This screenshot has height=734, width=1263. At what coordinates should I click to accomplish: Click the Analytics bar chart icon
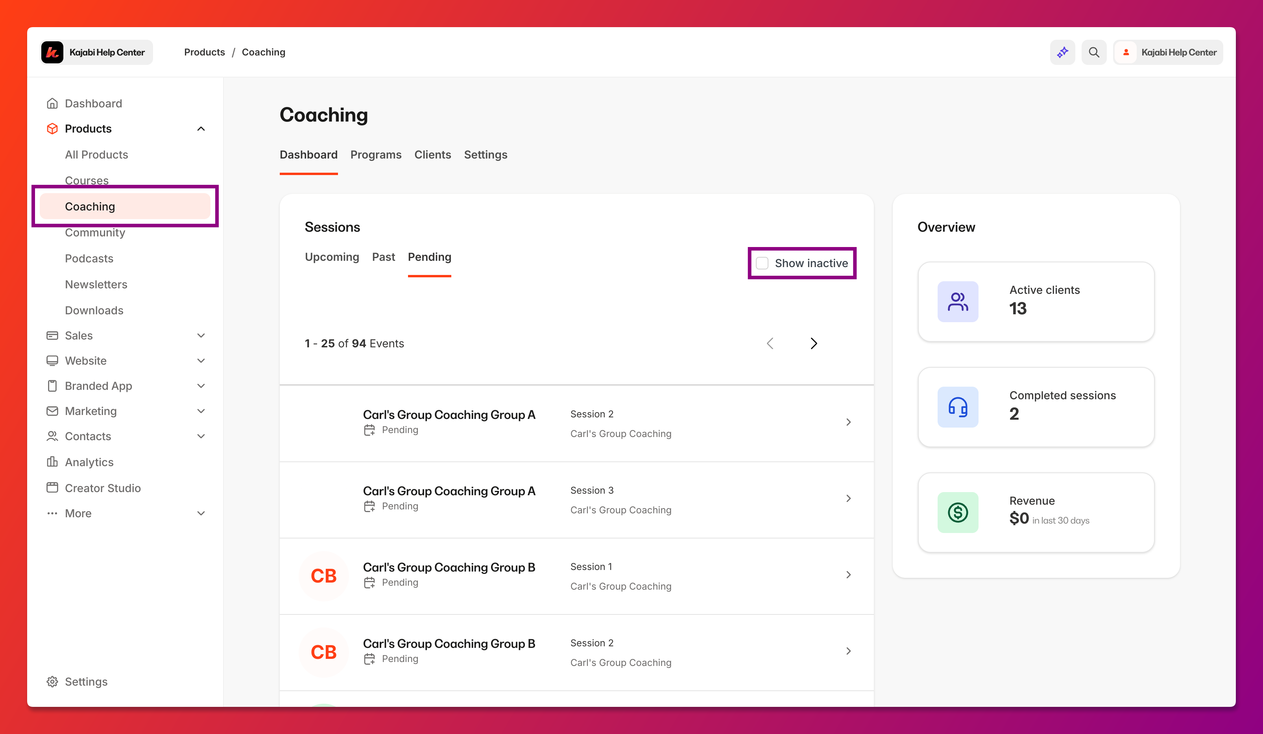point(52,461)
